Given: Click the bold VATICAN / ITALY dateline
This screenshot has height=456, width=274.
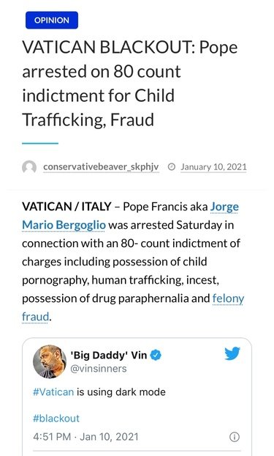Looking at the screenshot, I should pyautogui.click(x=66, y=207).
